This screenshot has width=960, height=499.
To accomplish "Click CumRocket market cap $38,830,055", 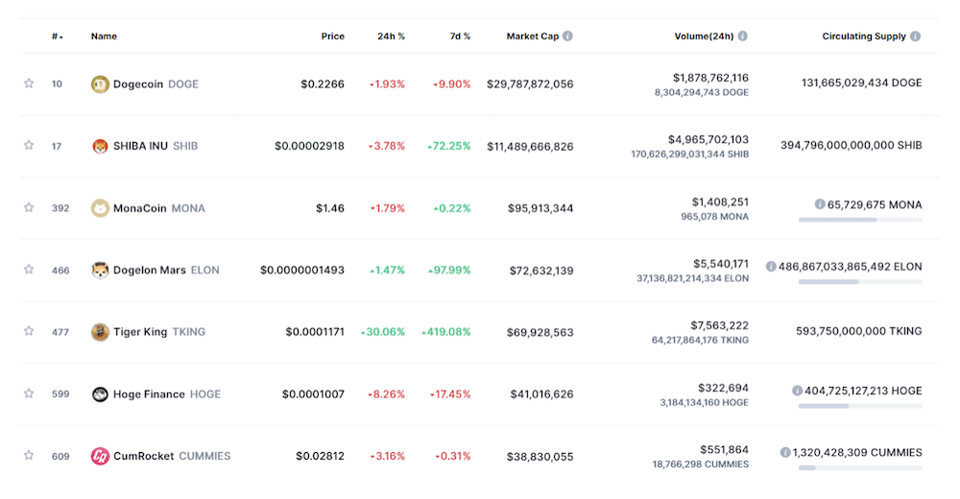I will point(540,456).
